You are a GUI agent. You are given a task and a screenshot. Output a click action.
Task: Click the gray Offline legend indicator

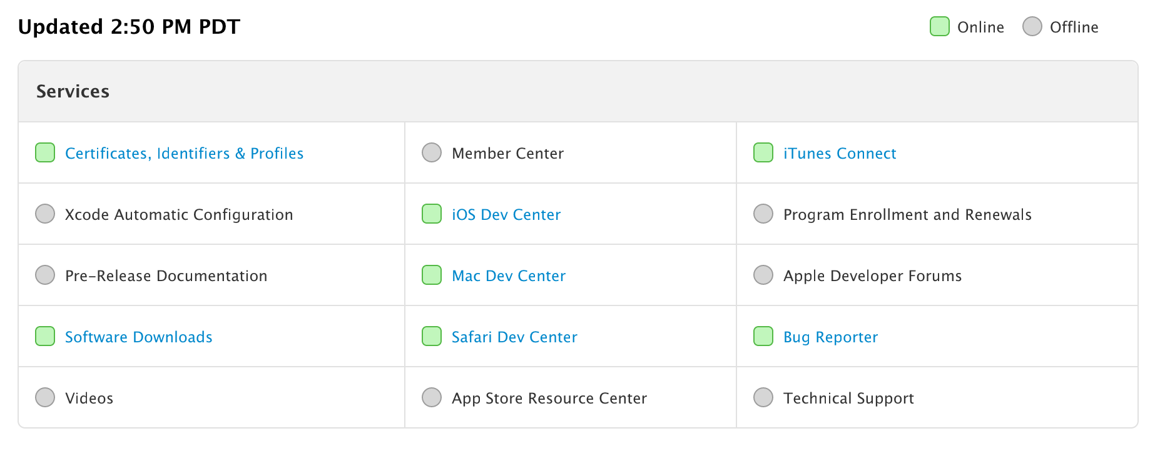point(1032,27)
